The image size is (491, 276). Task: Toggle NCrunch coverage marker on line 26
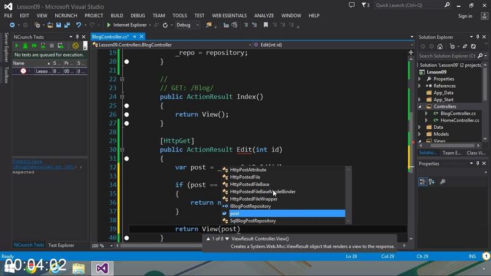click(x=126, y=115)
